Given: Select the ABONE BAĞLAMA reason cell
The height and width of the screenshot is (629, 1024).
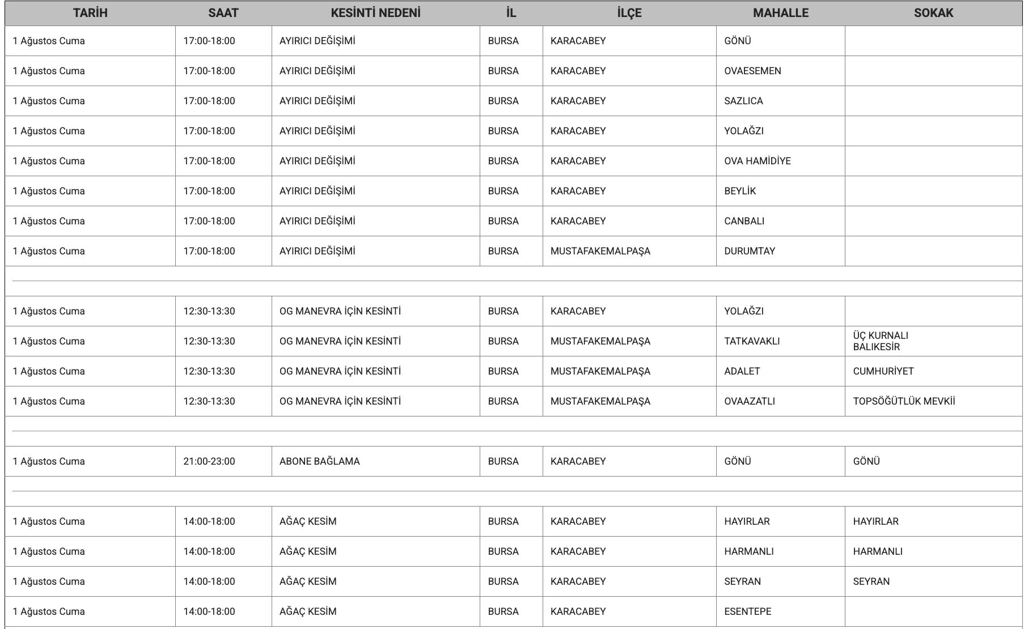Looking at the screenshot, I should coord(319,461).
